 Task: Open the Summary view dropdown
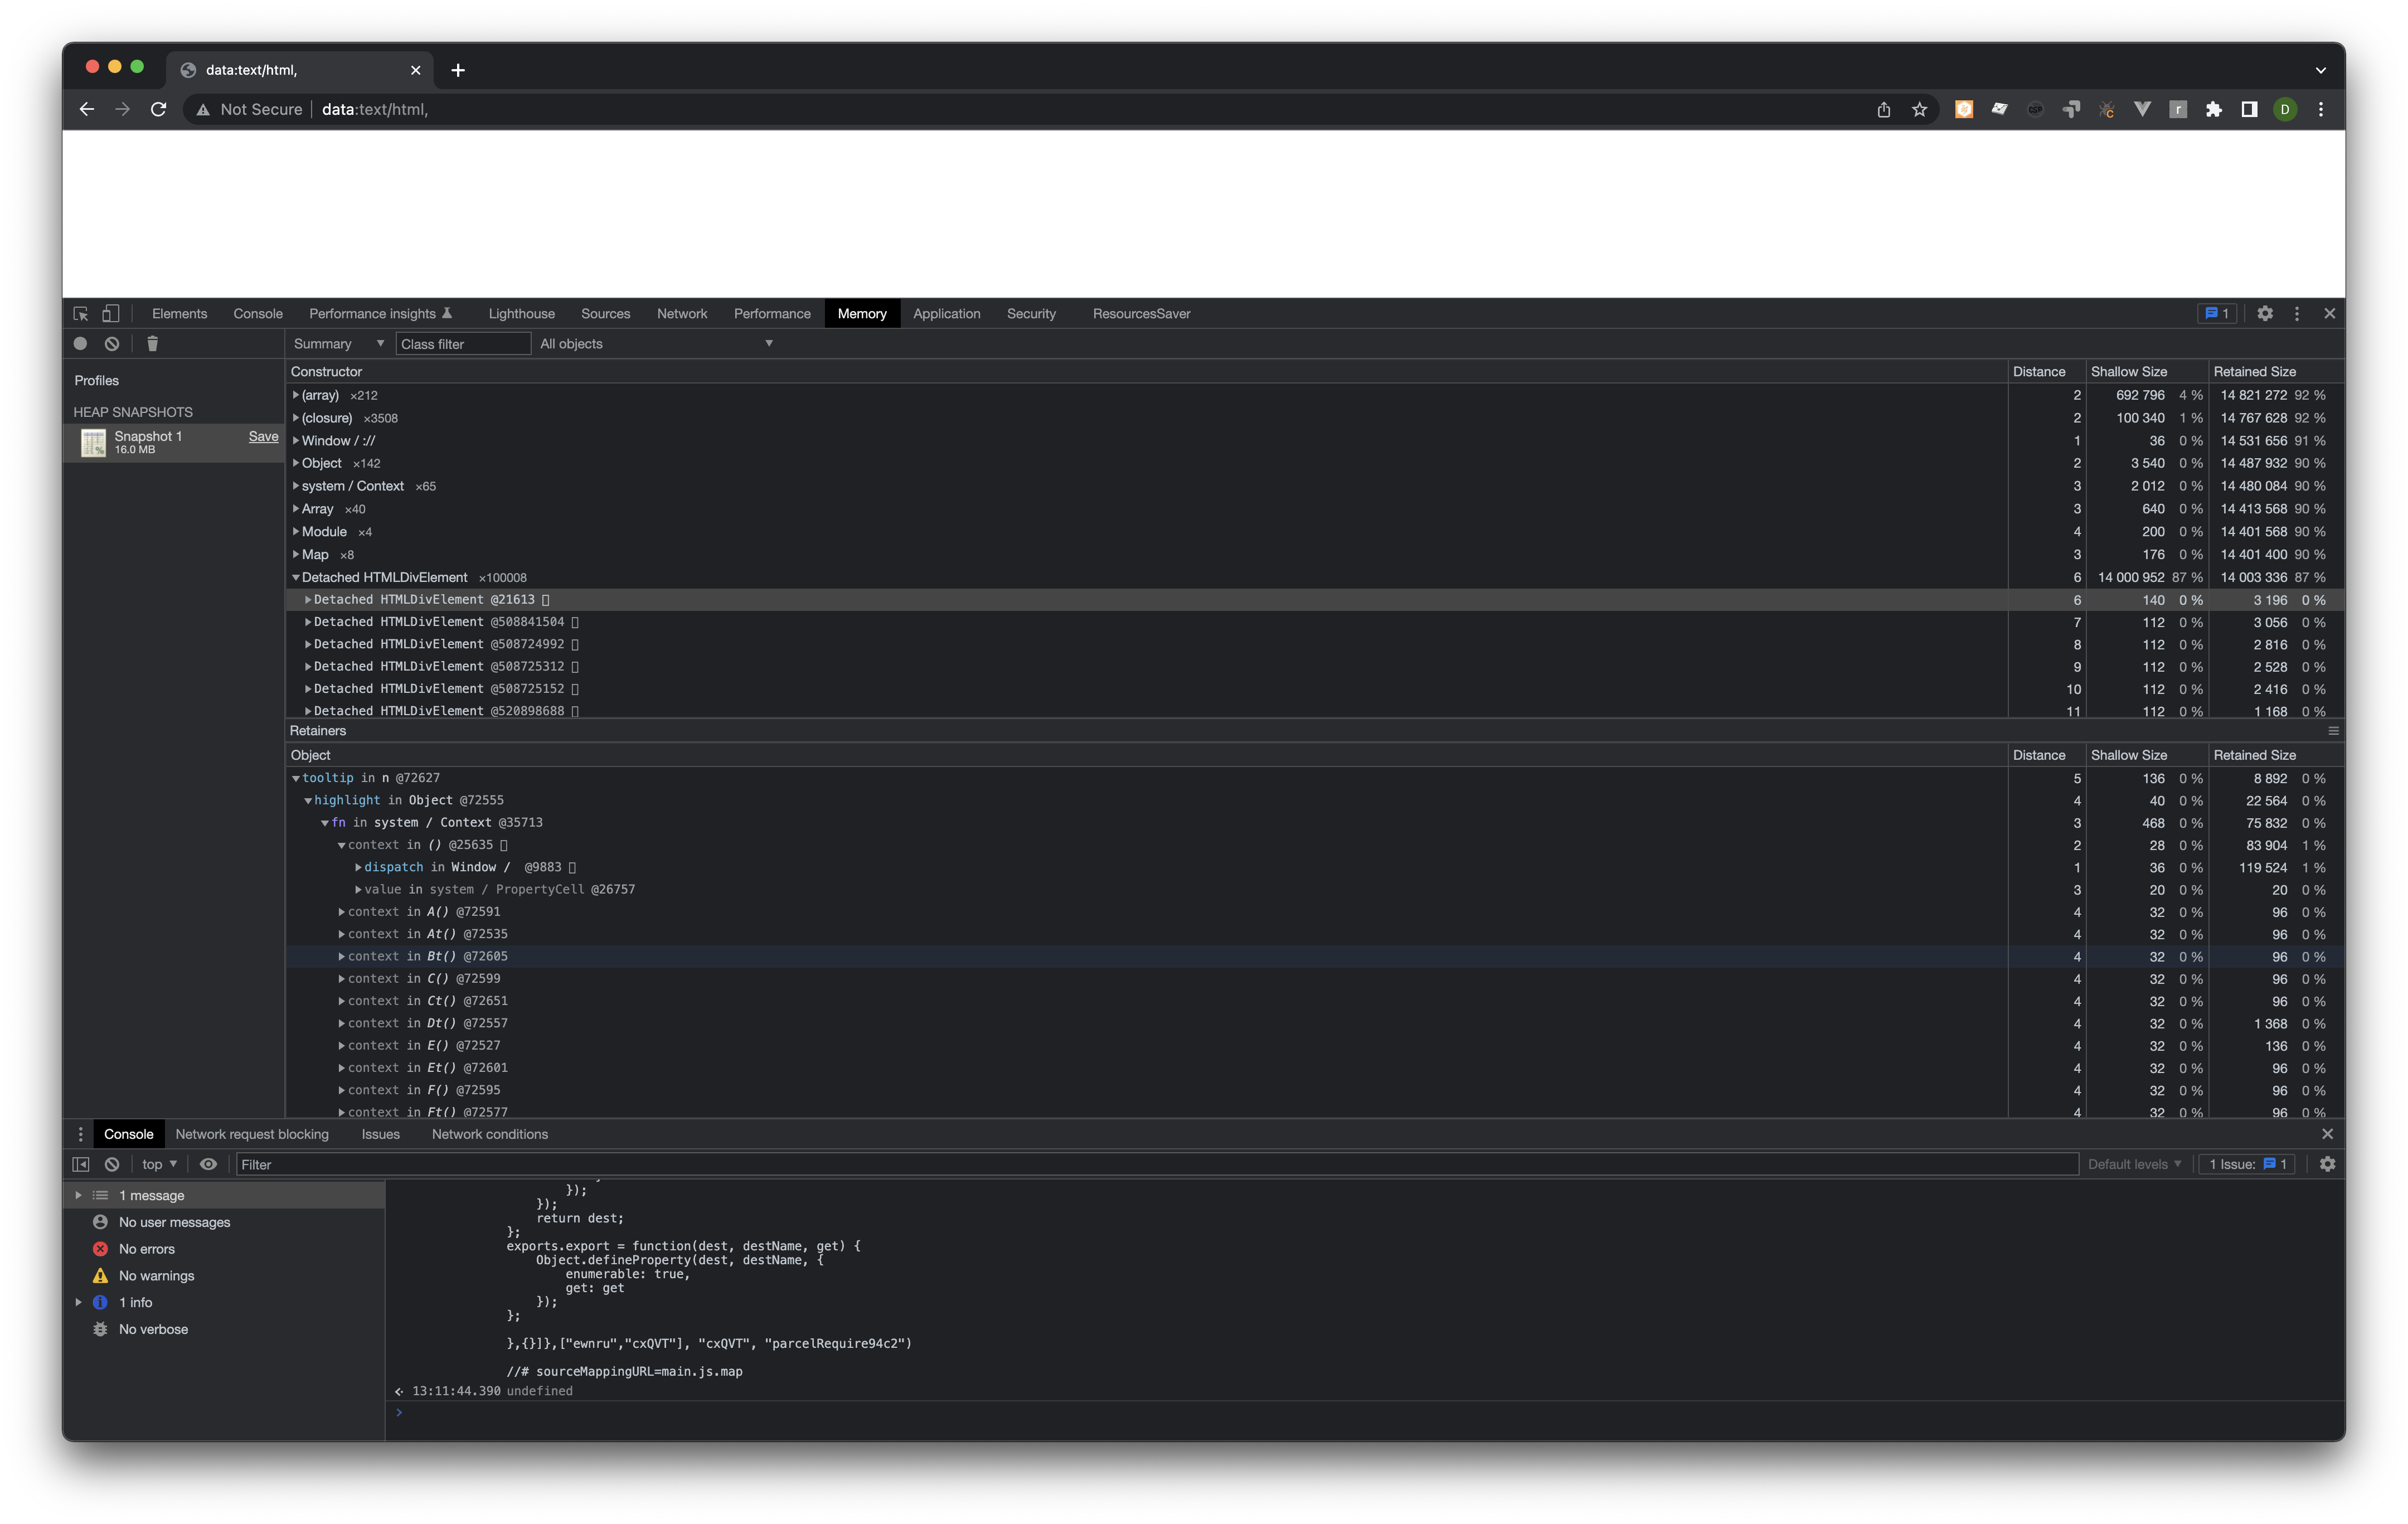[338, 343]
